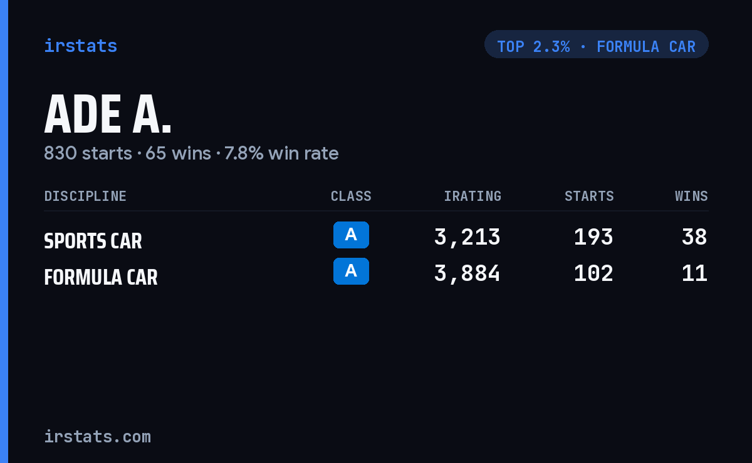Click the Formula Car iRating 3,884
This screenshot has width=752, height=463.
467,273
